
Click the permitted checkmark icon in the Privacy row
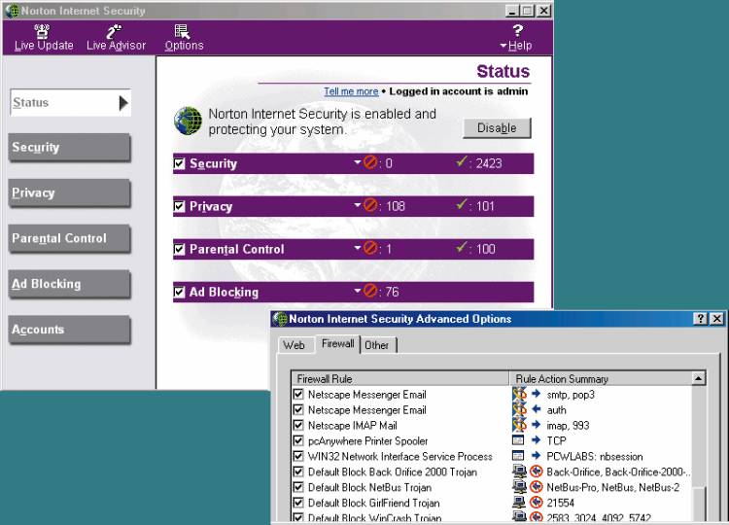pos(461,204)
